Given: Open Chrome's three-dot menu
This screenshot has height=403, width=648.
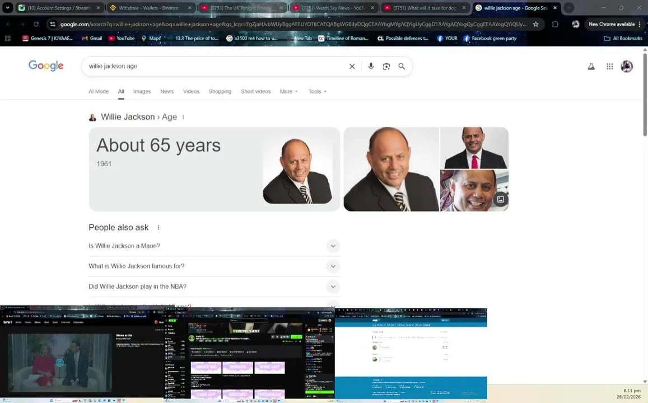Looking at the screenshot, I should (x=640, y=25).
